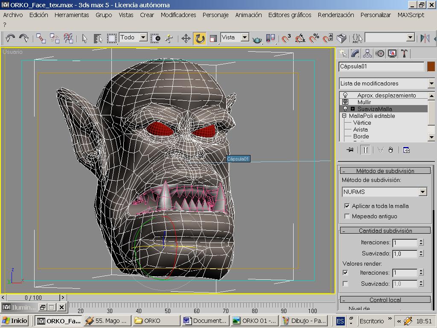The height and width of the screenshot is (328, 437).
Task: Collapse the Cantidad subdivisión rollout
Action: [385, 230]
